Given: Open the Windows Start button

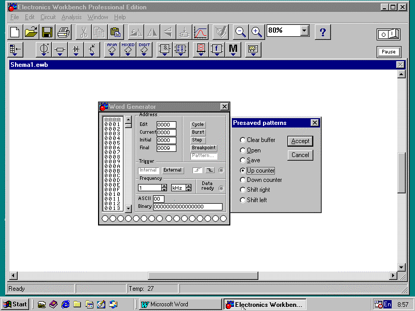Looking at the screenshot, I should pos(15,304).
